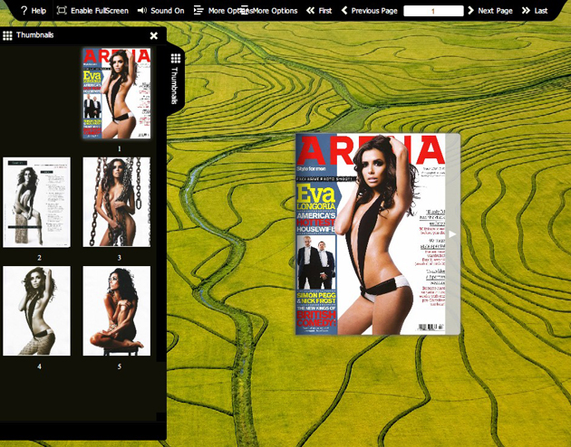Screen dimensions: 571x447
Task: Click the Enable FullScreen icon
Action: tap(62, 11)
